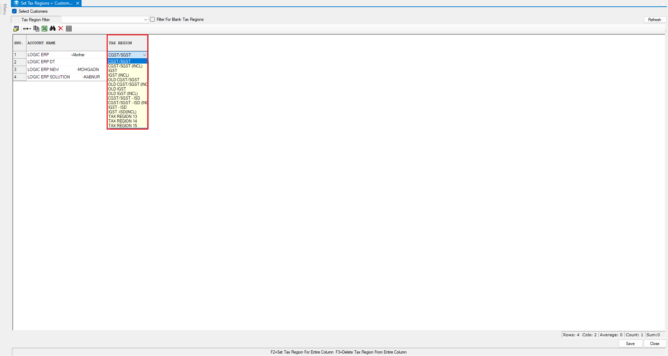This screenshot has height=356, width=668.
Task: Click the first window-style toolbar icon
Action: (x=16, y=29)
